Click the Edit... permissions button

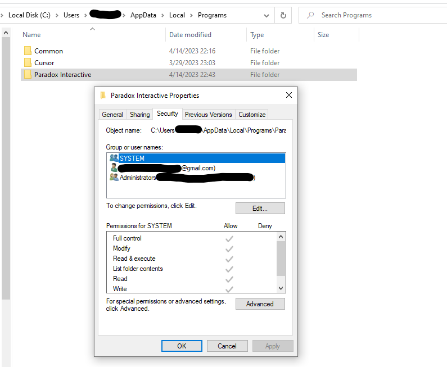pyautogui.click(x=260, y=209)
